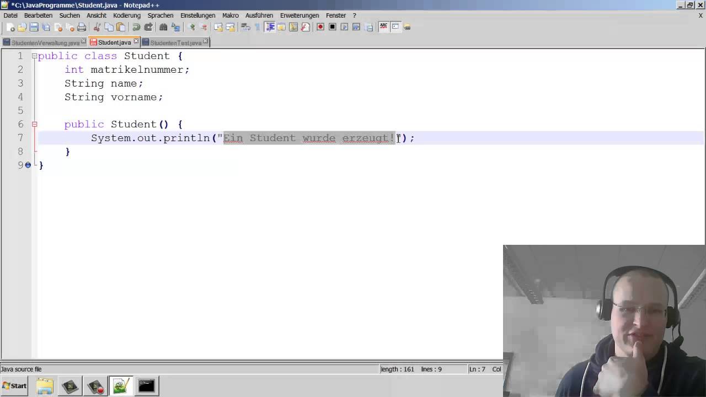The height and width of the screenshot is (397, 706).
Task: Click the ABC spell check toolbar icon
Action: [383, 27]
